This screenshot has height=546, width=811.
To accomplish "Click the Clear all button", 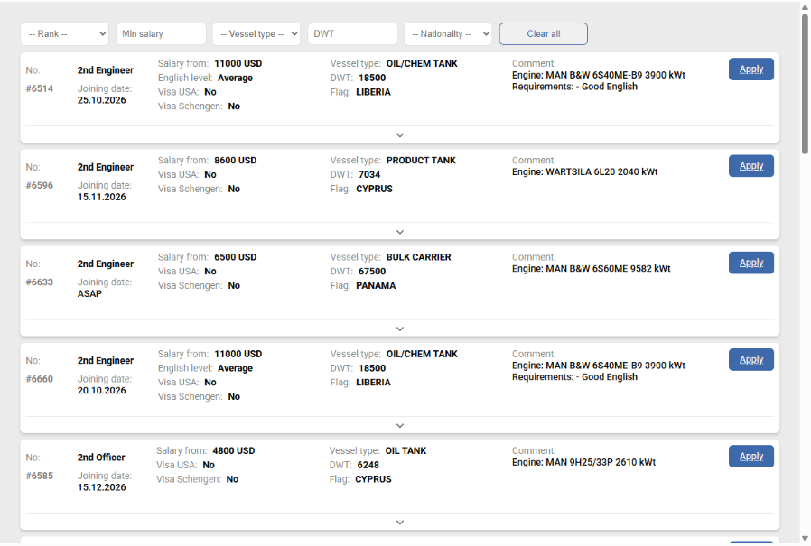I will tap(543, 34).
